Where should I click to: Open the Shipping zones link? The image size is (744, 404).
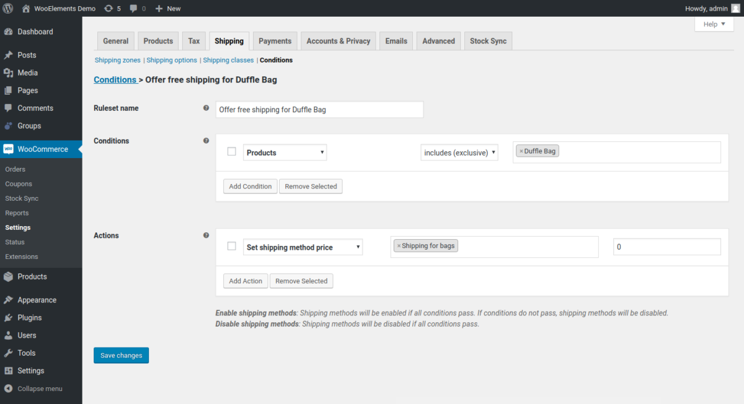point(117,60)
